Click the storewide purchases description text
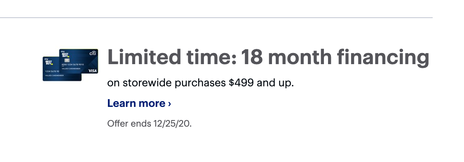This screenshot has height=162, width=464. 200,83
